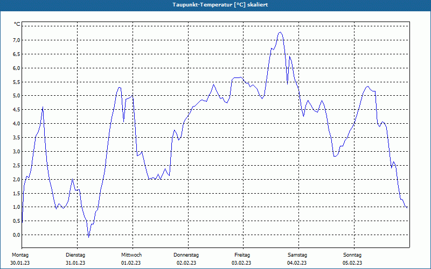Click the 1,5 y-axis value
Screen dimensions: 431x269
coord(16,193)
